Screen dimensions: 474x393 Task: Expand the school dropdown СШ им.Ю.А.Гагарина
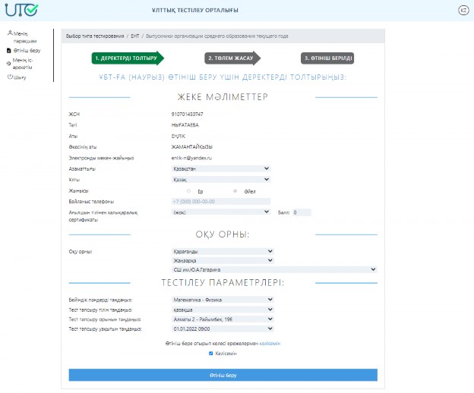(274, 269)
